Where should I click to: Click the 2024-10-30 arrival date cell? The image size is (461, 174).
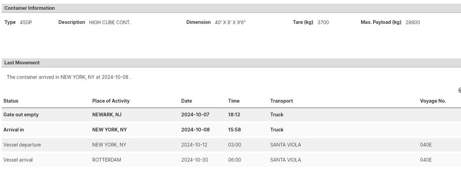(x=194, y=160)
